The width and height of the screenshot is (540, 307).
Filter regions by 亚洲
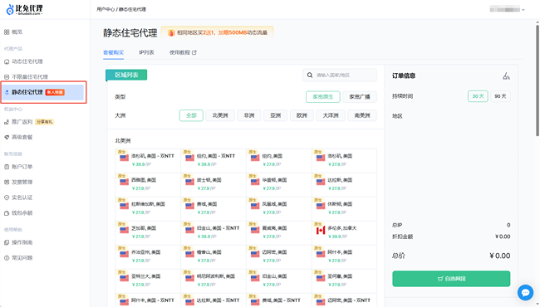[275, 115]
